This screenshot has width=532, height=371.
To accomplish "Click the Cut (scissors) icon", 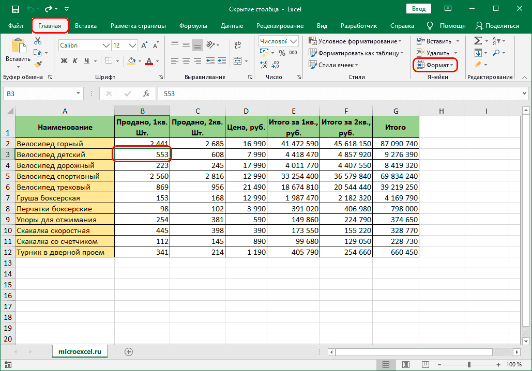I will pos(37,41).
